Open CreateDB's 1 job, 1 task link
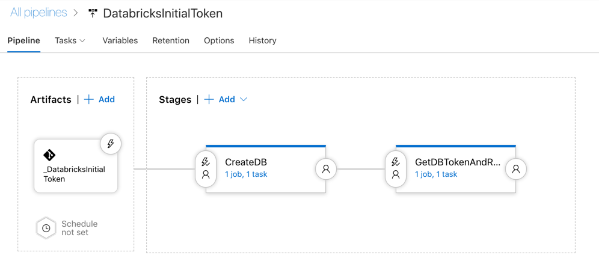Viewport: 599px width, 270px height. (246, 174)
